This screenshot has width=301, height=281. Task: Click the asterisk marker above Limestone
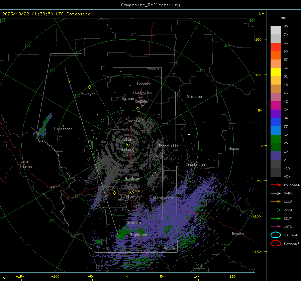(x=63, y=126)
